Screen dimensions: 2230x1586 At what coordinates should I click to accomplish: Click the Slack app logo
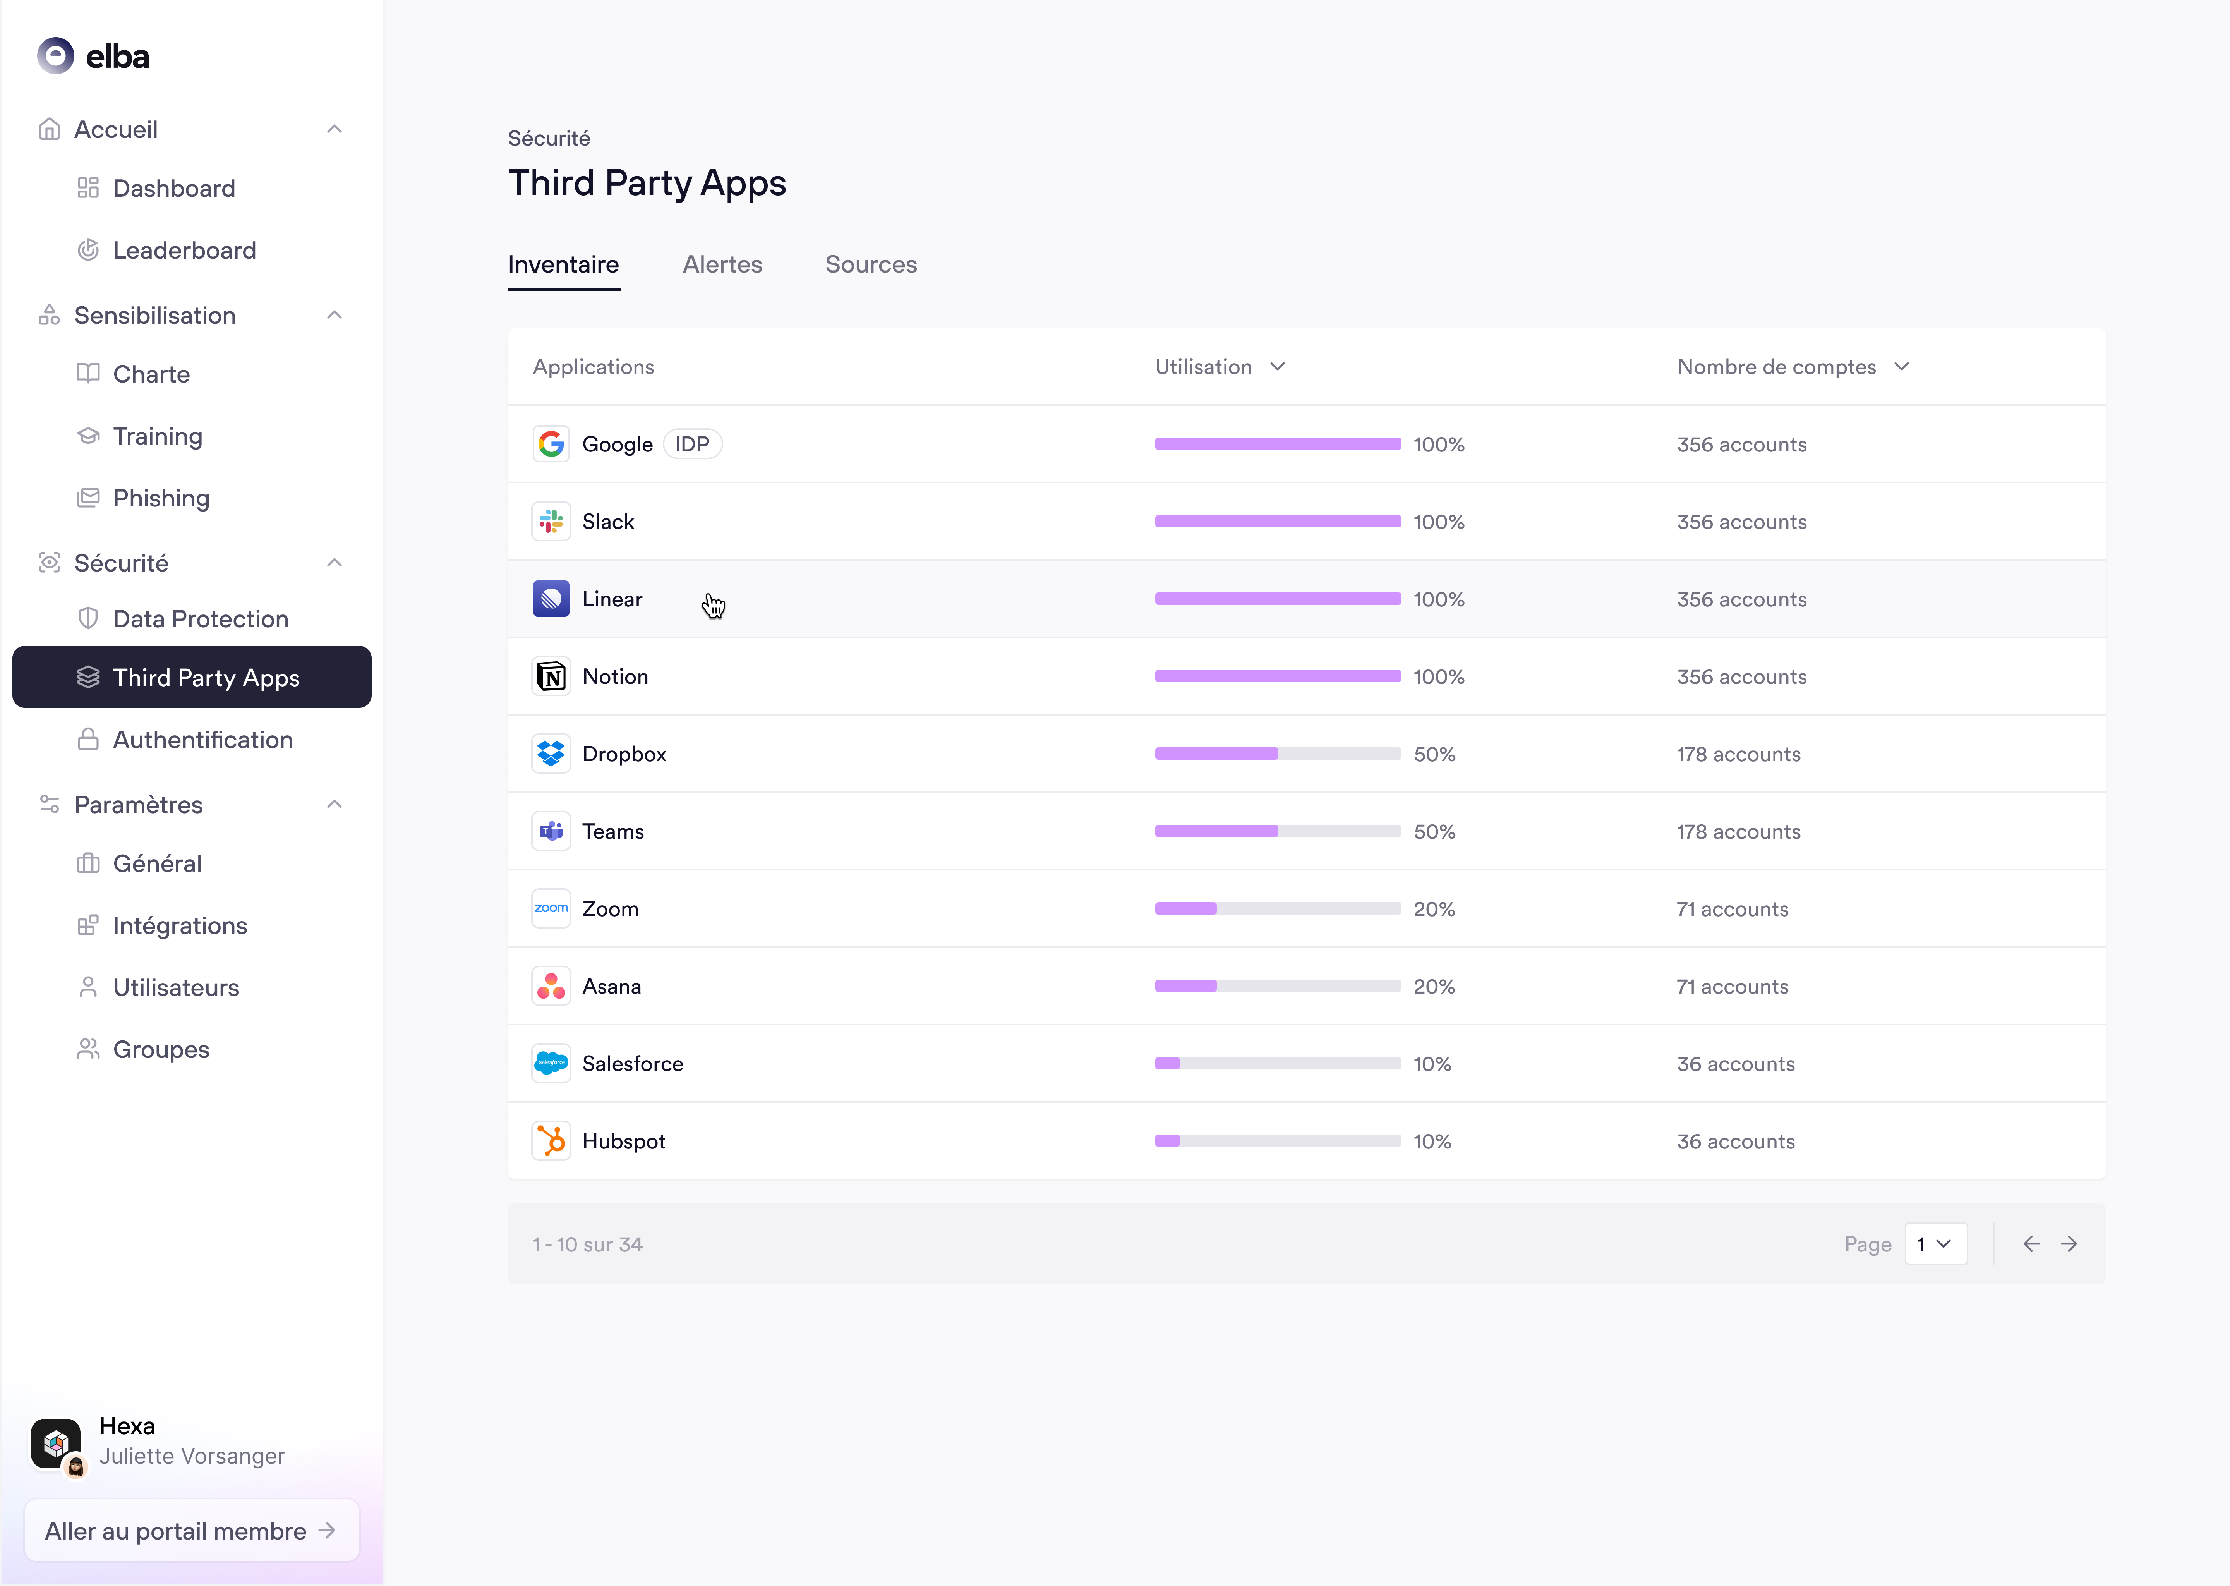pos(551,522)
